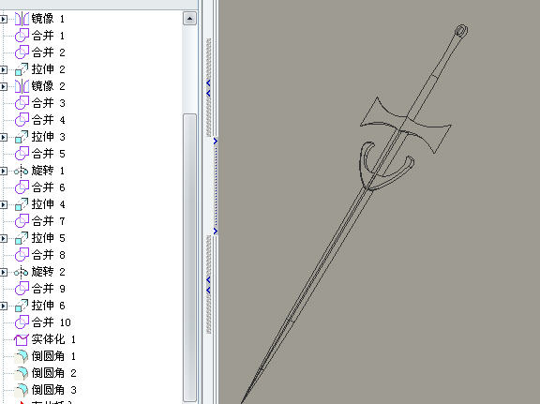
Task: Click the 合并 3 merge icon
Action: [x=22, y=103]
